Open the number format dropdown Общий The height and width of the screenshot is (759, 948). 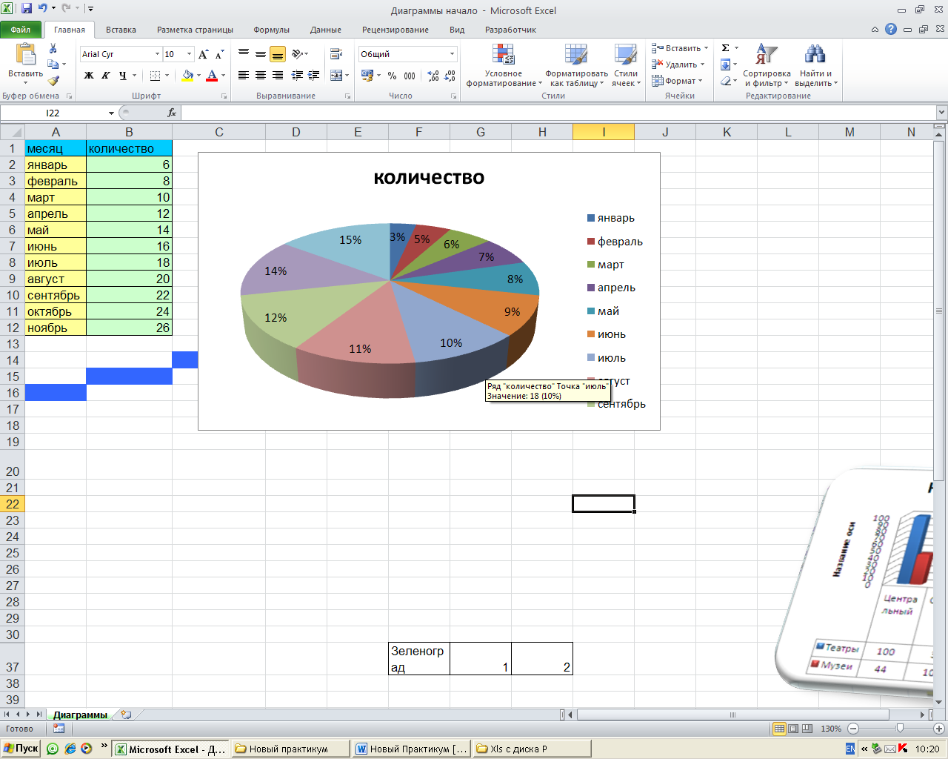point(452,54)
